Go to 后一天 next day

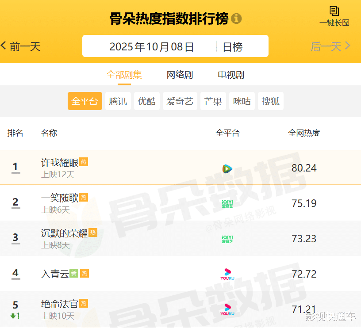pos(330,46)
